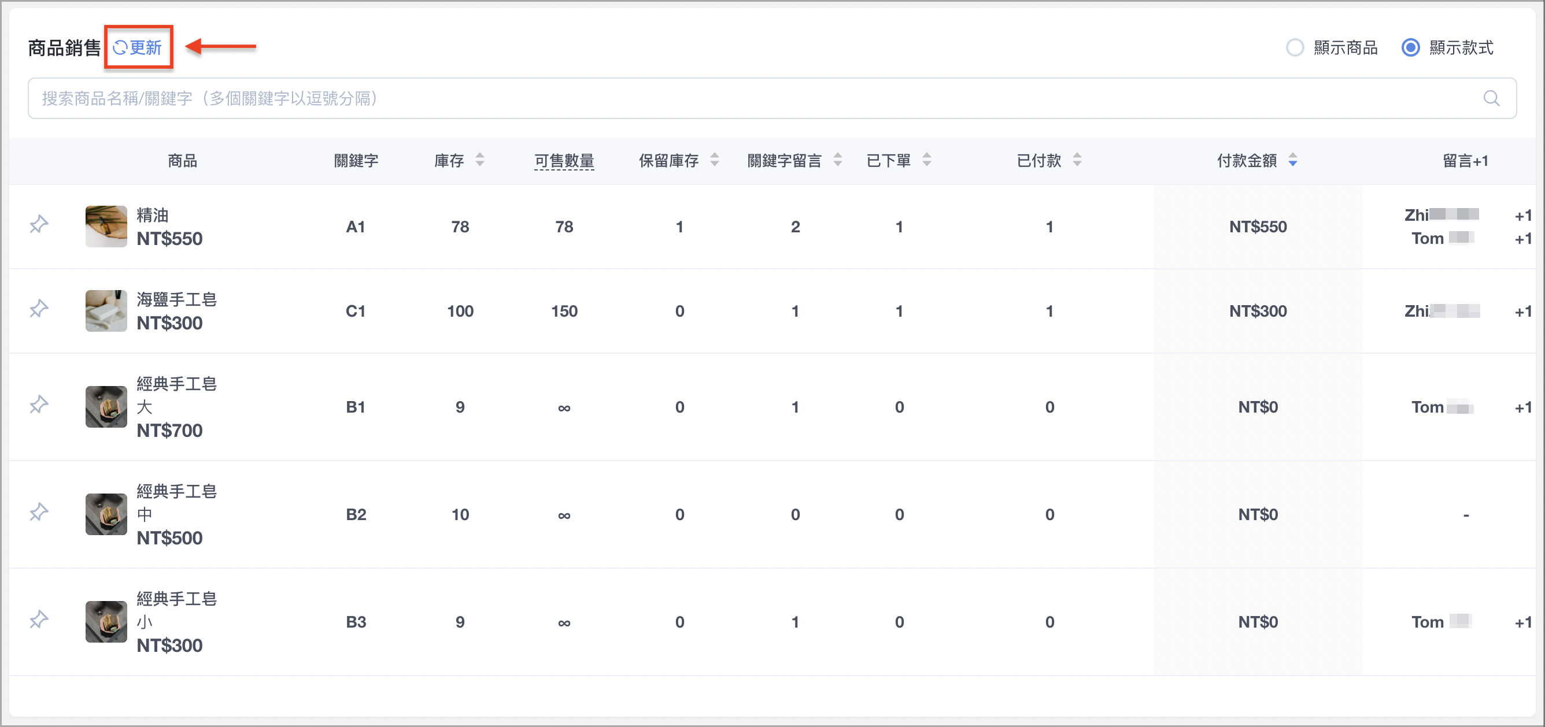
Task: Select the 顯示款式 radio button
Action: tap(1410, 47)
